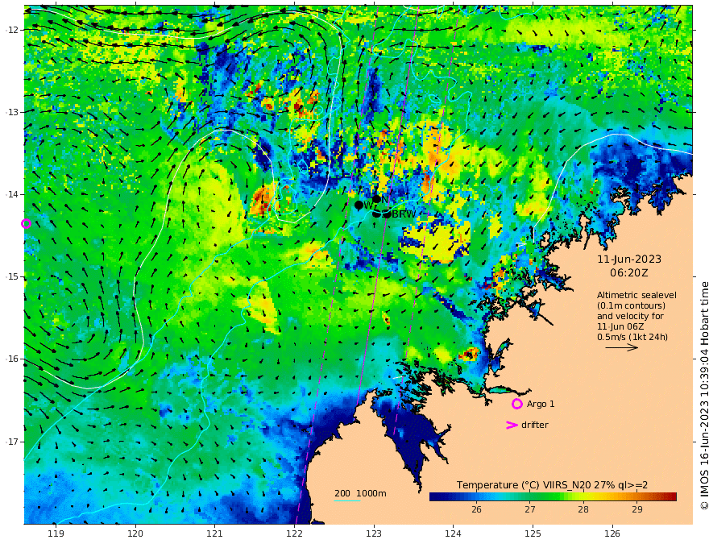The image size is (709, 548).
Task: Click the Temperature (°C) VIIRS_N20 title
Action: (x=552, y=485)
